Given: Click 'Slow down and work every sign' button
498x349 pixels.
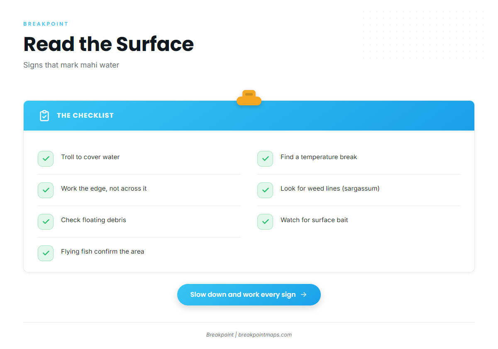Looking at the screenshot, I should pyautogui.click(x=249, y=295).
